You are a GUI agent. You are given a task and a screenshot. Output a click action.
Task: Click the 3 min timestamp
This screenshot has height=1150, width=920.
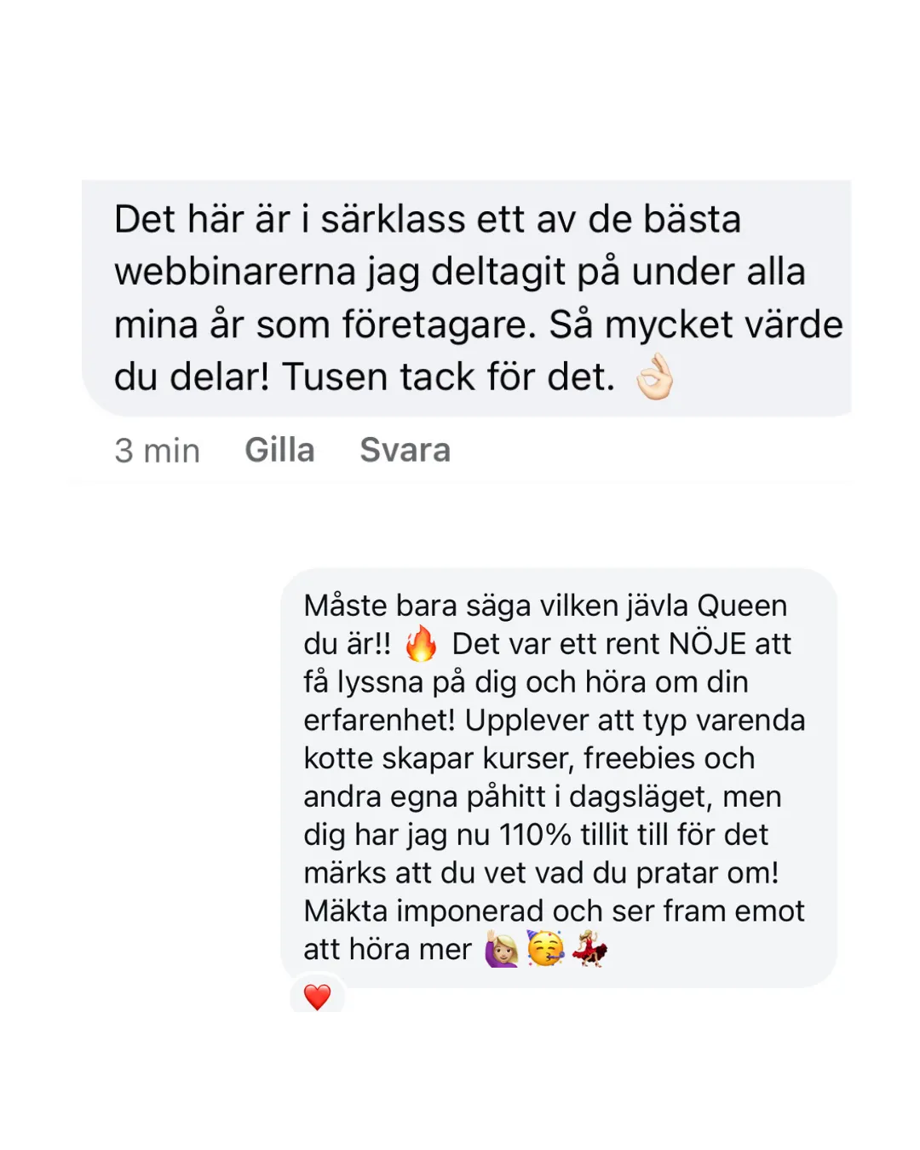(x=158, y=451)
